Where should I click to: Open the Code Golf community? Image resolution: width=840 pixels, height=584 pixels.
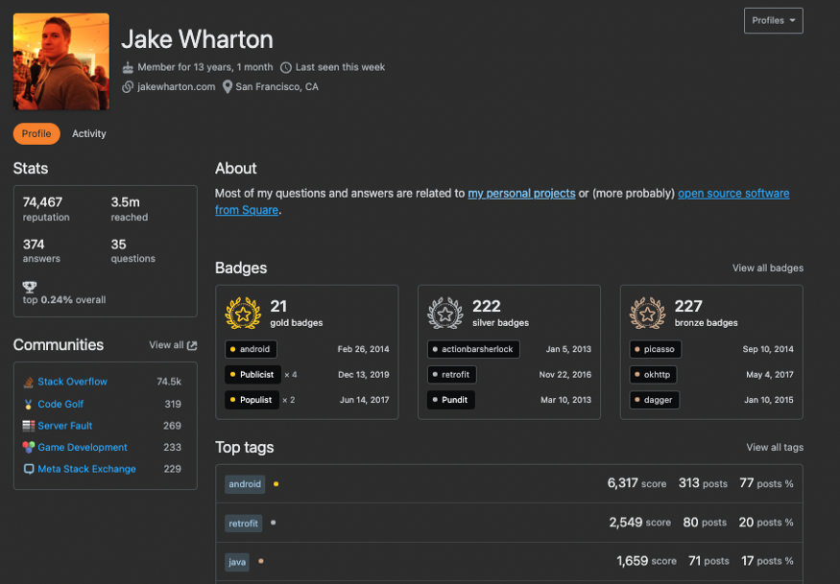coord(60,404)
